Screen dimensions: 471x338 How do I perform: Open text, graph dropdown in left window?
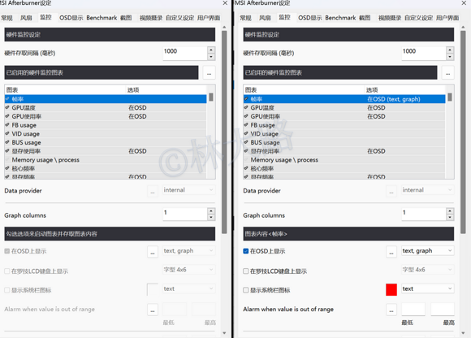(x=188, y=251)
